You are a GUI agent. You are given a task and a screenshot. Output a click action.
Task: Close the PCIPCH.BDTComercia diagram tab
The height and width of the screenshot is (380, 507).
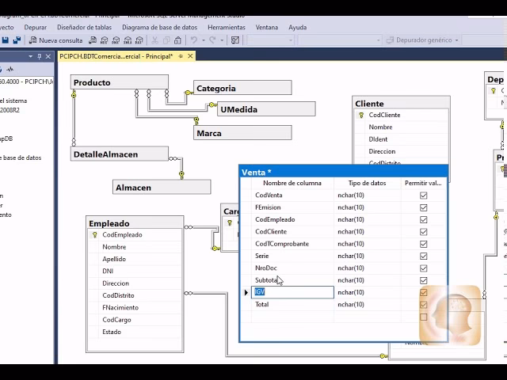coord(190,56)
